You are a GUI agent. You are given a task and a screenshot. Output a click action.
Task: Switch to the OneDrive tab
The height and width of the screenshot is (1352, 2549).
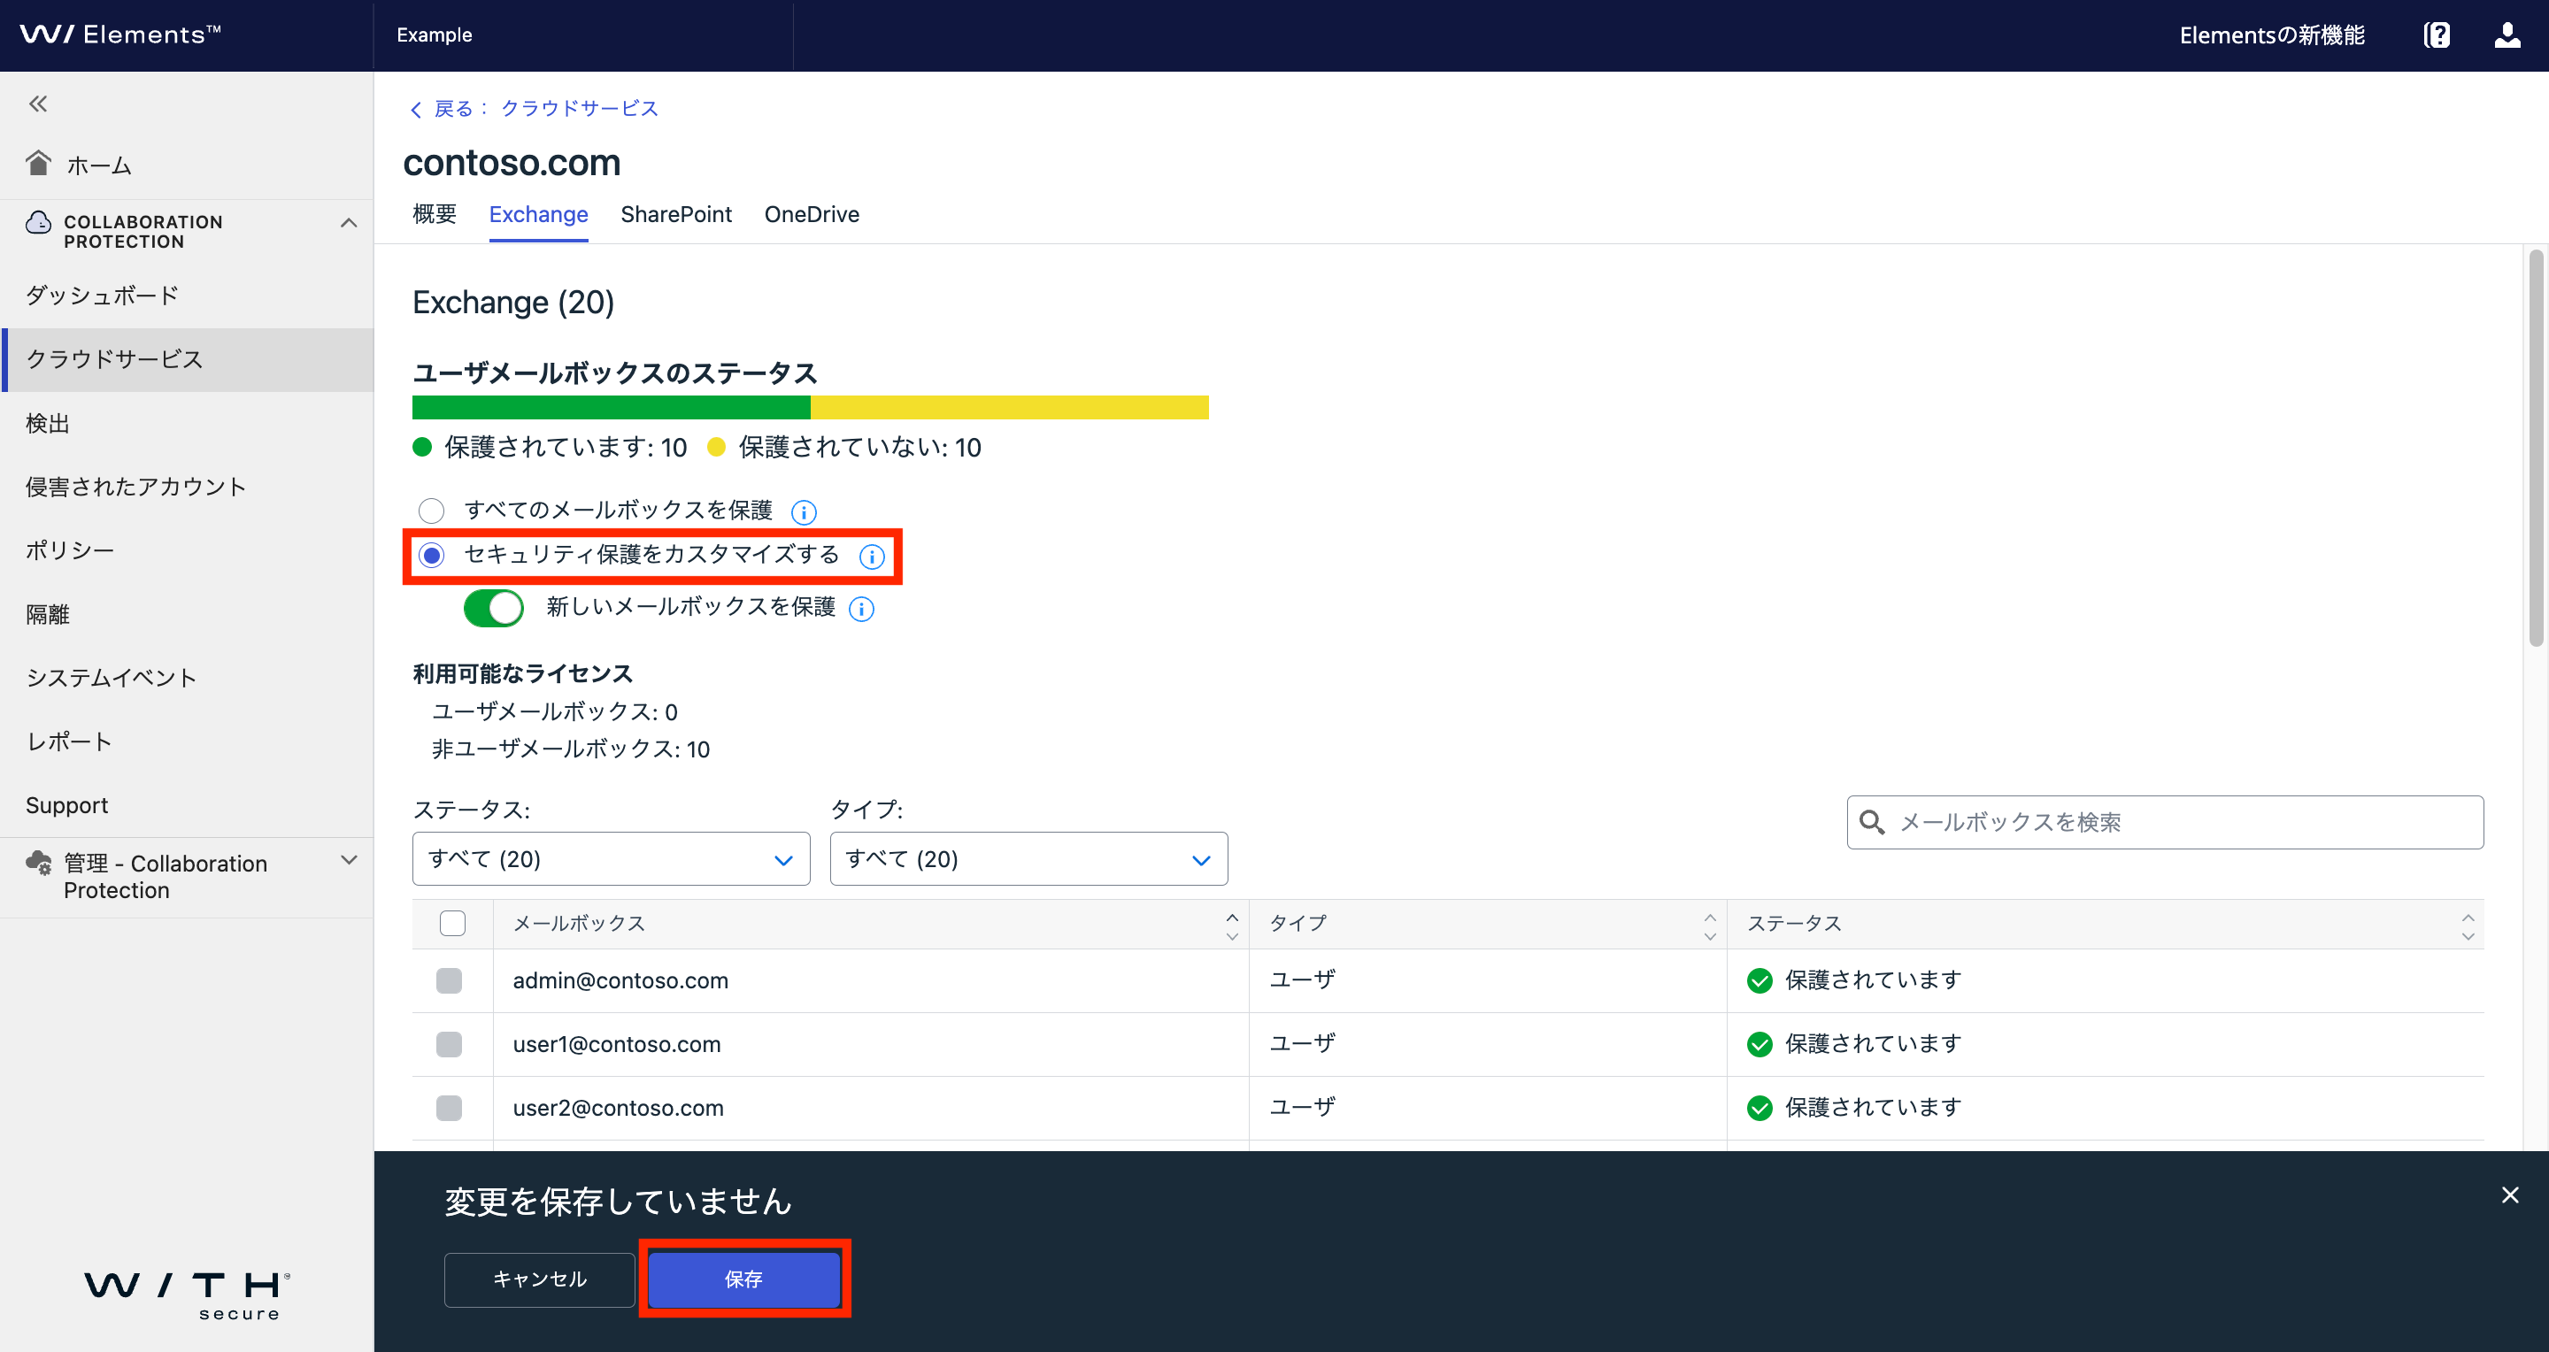point(812,215)
